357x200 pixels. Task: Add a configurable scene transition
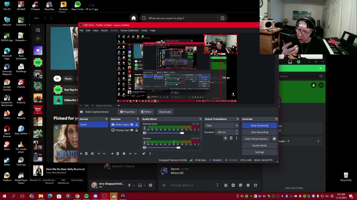[x=225, y=138]
